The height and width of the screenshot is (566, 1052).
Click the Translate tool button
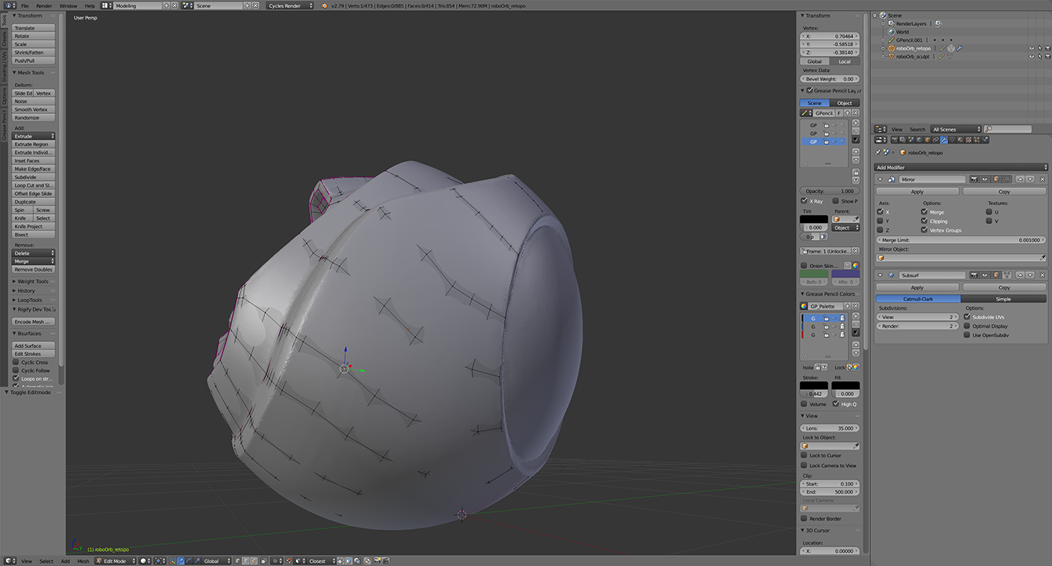tap(34, 28)
